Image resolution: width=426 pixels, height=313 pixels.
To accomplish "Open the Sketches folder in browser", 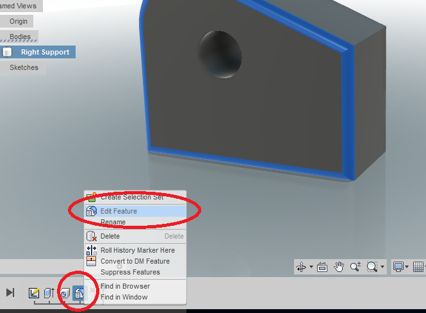I will point(24,67).
